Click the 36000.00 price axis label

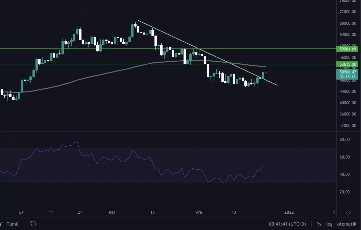347,114
